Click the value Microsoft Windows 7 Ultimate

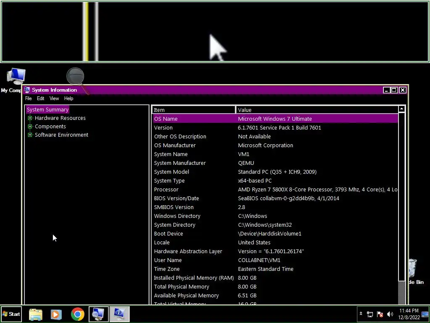click(275, 119)
